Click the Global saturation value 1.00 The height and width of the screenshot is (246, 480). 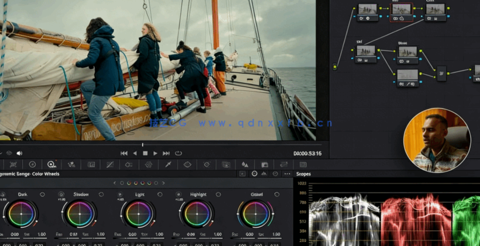click(276, 234)
